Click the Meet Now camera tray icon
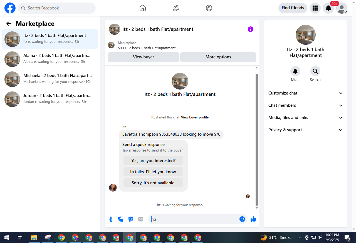 [x=307, y=237]
